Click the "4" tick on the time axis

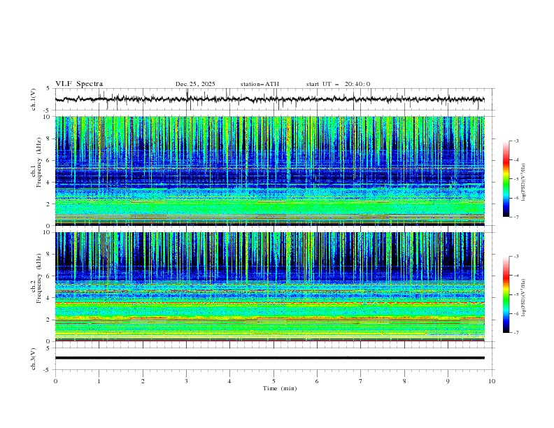[x=229, y=381]
